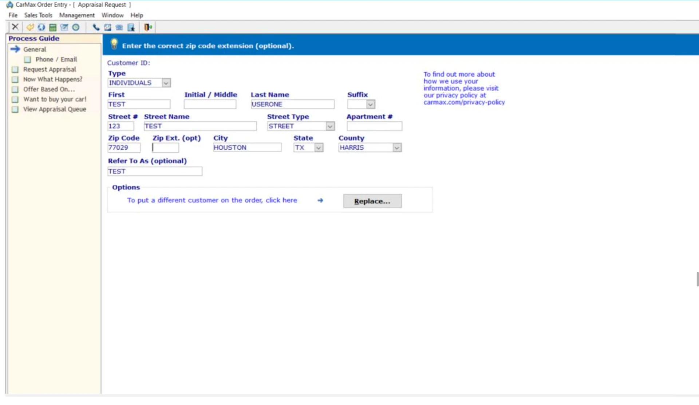The width and height of the screenshot is (699, 405).
Task: Click the exit door toolbar icon
Action: click(x=148, y=27)
